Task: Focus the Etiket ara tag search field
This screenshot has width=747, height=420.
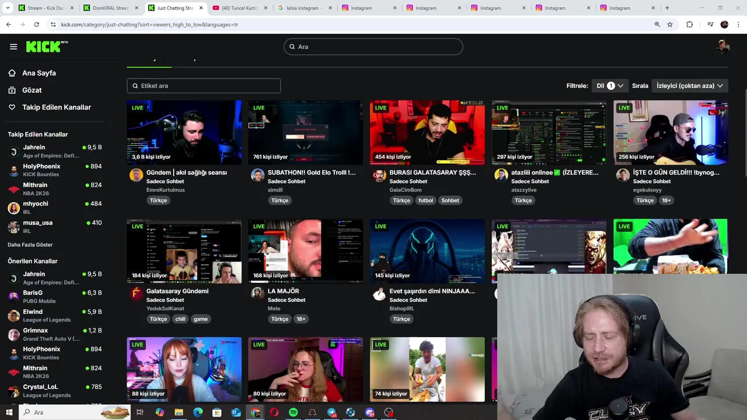Action: coord(204,86)
